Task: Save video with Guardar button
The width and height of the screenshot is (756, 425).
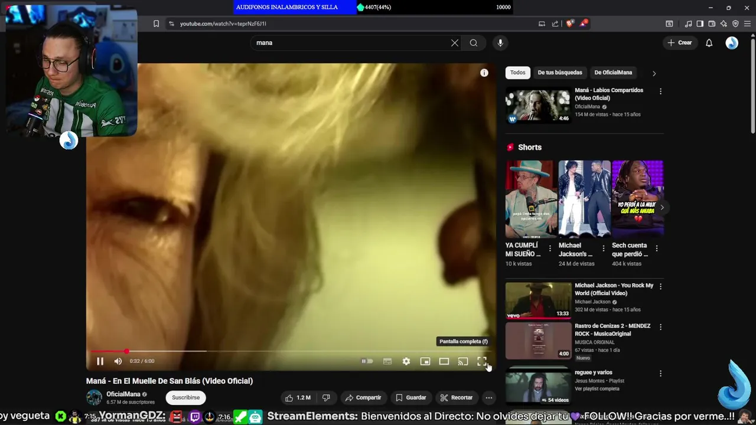Action: [410, 398]
